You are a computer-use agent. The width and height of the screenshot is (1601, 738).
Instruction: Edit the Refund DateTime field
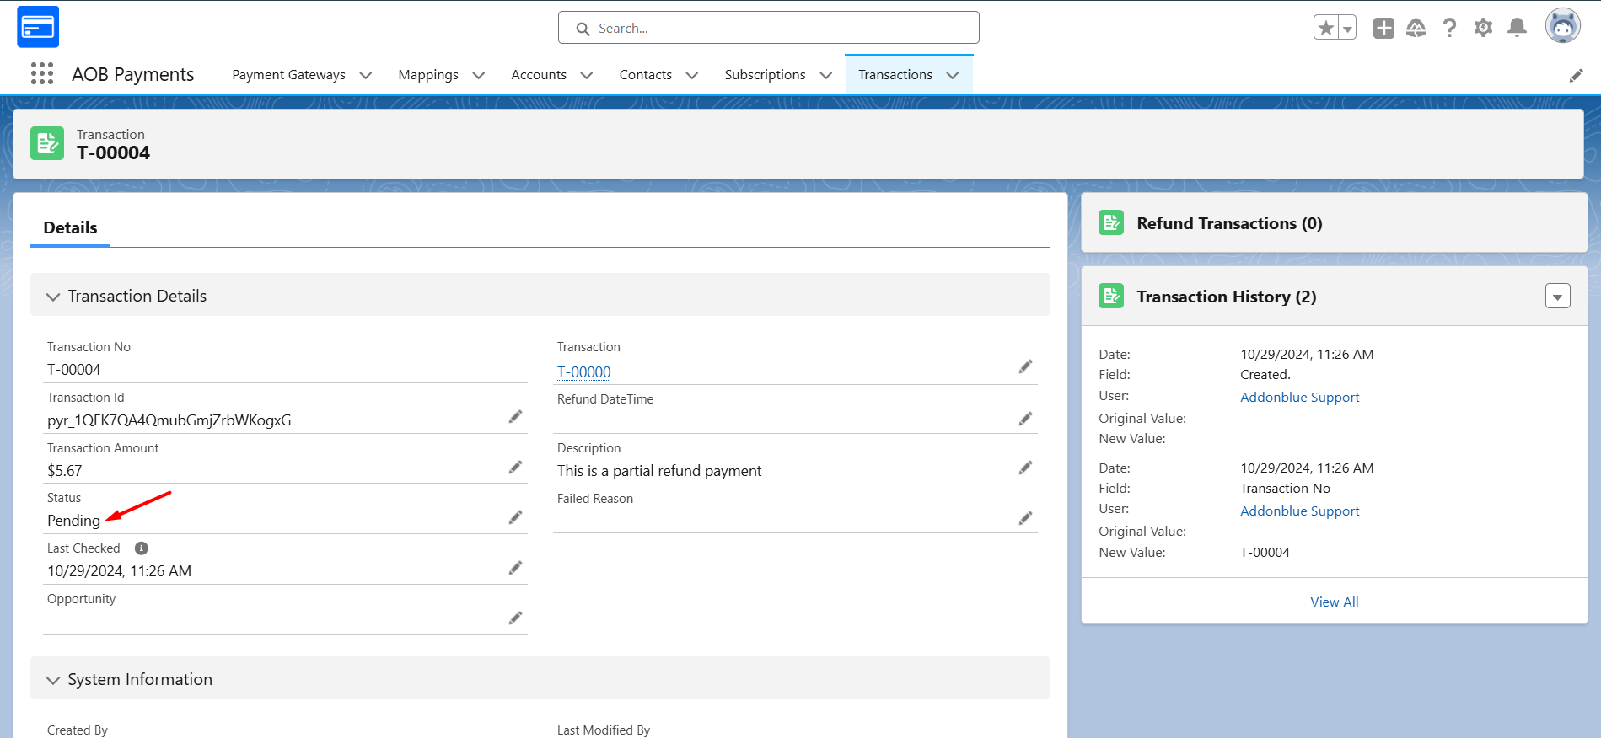1025,419
